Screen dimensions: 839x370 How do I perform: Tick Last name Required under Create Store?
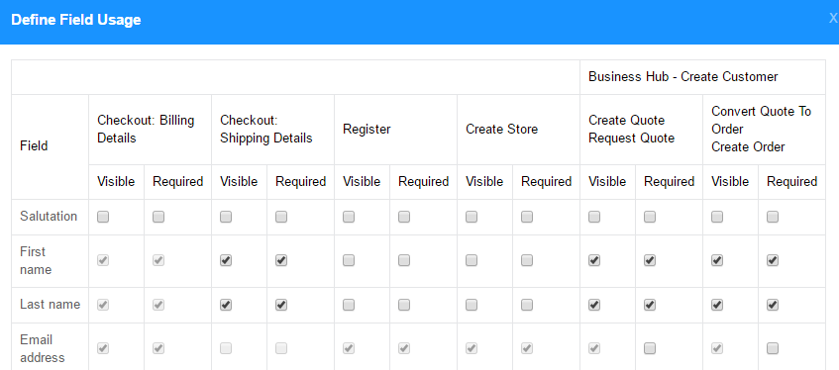[527, 305]
